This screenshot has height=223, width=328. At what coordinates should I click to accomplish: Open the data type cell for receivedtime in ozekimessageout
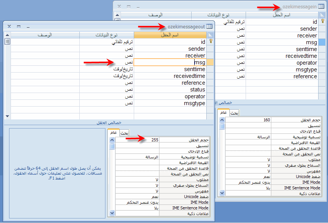[x=107, y=76]
